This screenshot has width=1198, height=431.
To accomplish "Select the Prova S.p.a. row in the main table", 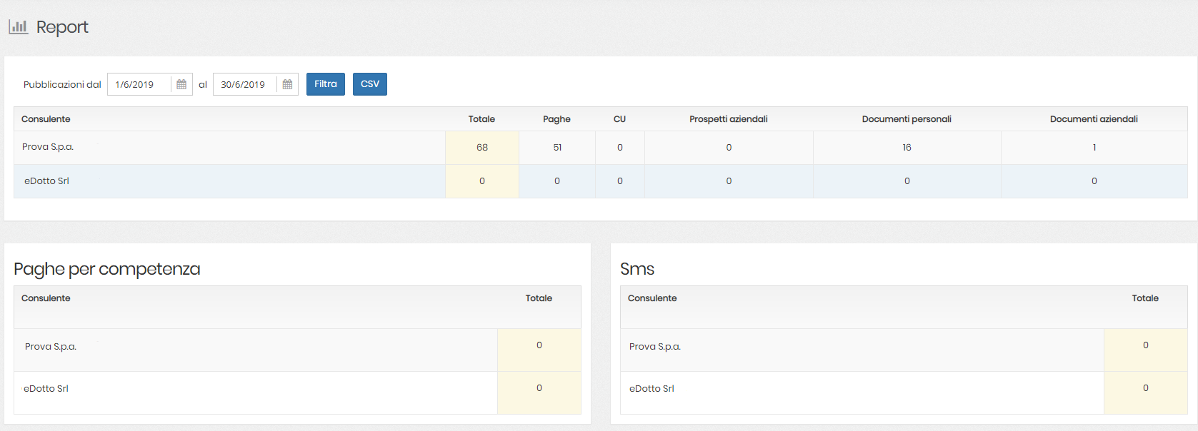I will pos(48,147).
